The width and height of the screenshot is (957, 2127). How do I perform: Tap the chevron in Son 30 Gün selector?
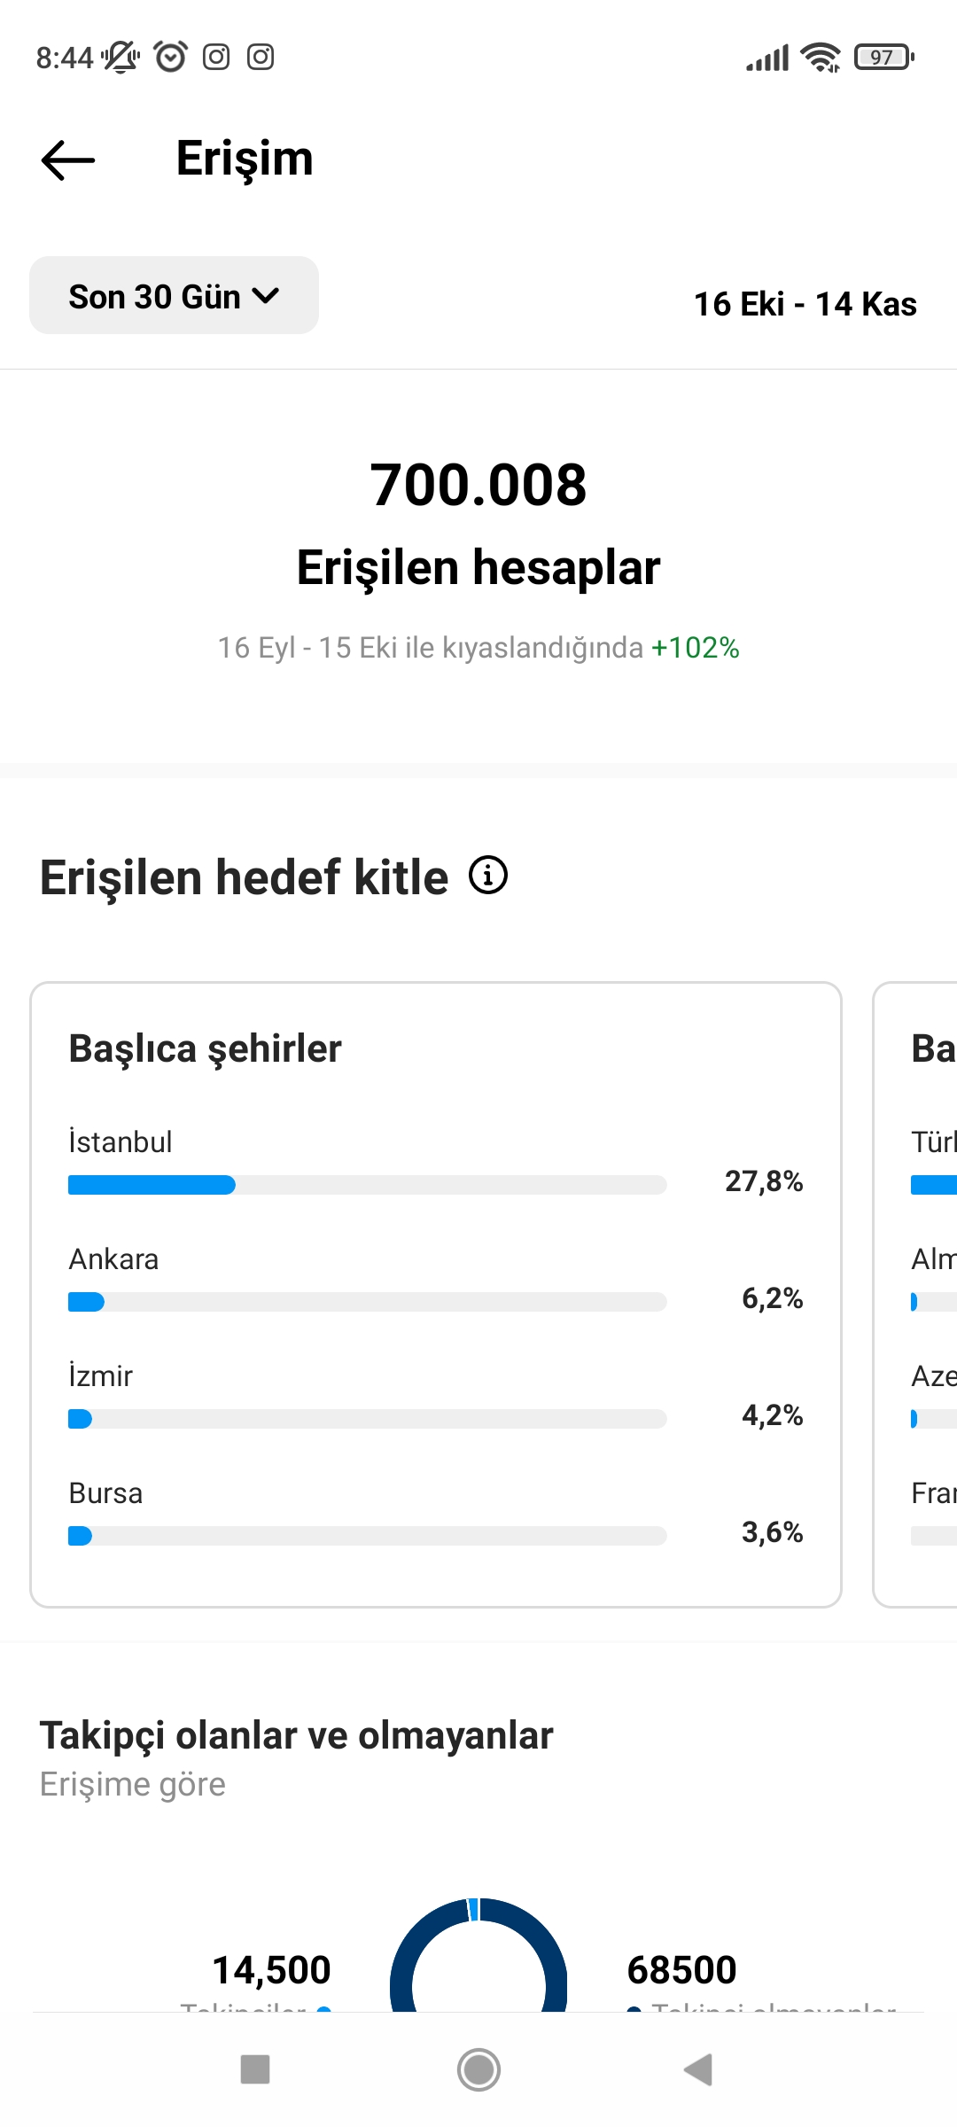266,296
